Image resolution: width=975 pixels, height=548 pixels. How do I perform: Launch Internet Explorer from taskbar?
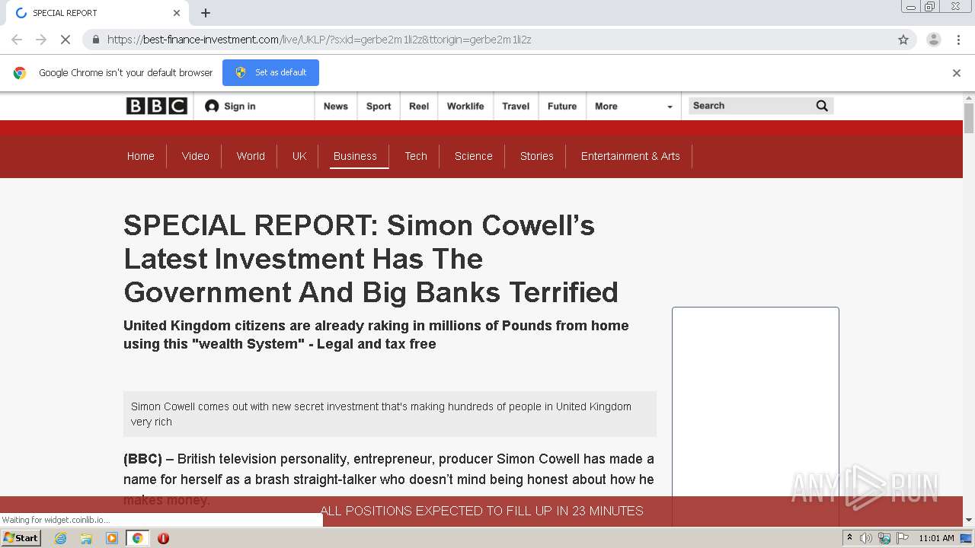tap(61, 538)
